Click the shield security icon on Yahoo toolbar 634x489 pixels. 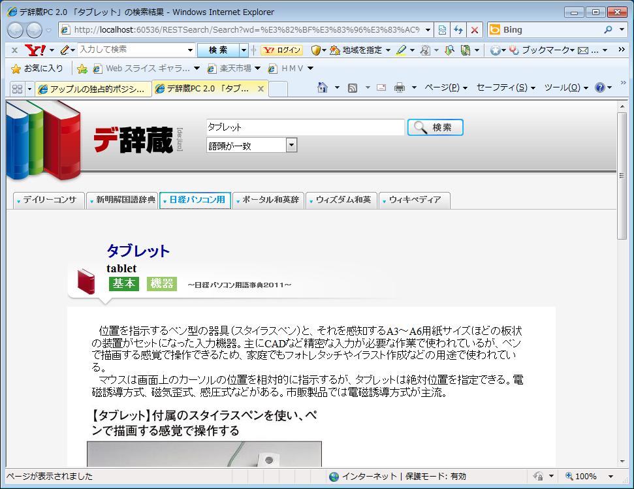316,50
